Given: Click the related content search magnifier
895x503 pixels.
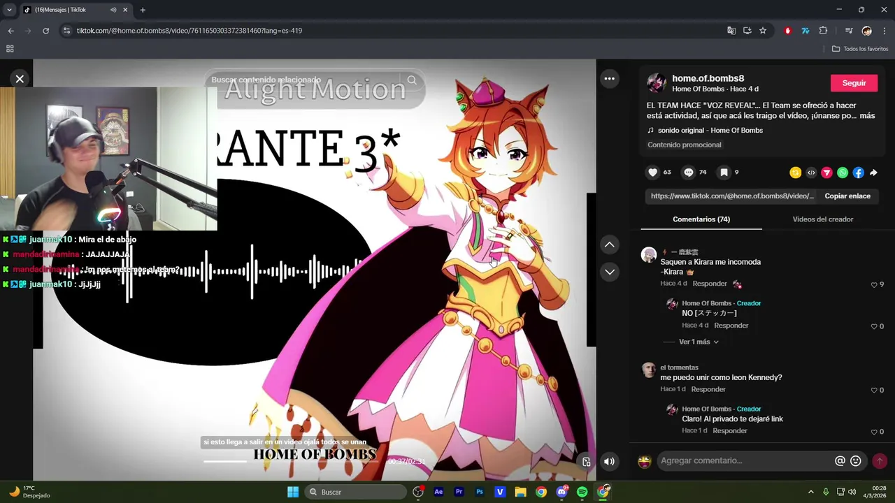Looking at the screenshot, I should pyautogui.click(x=412, y=80).
